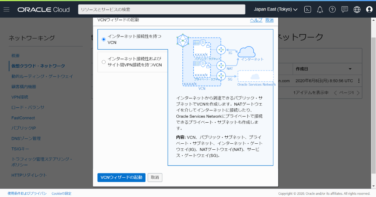
Task: Click the 取消 button at dialog bottom
Action: 155,177
